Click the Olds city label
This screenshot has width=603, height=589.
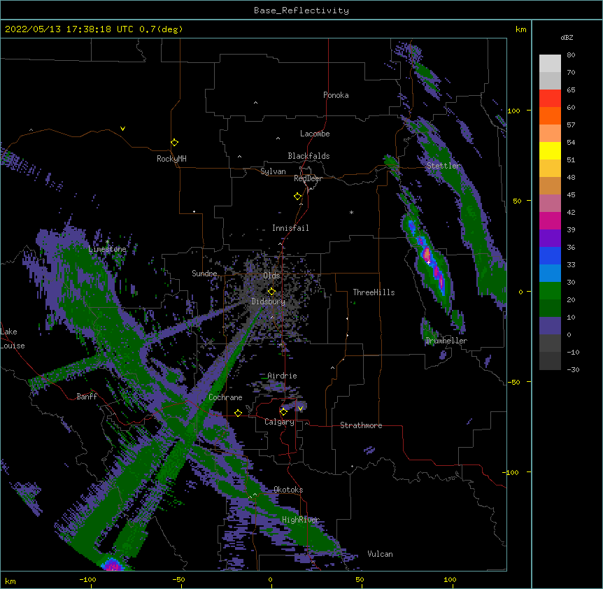pyautogui.click(x=271, y=276)
